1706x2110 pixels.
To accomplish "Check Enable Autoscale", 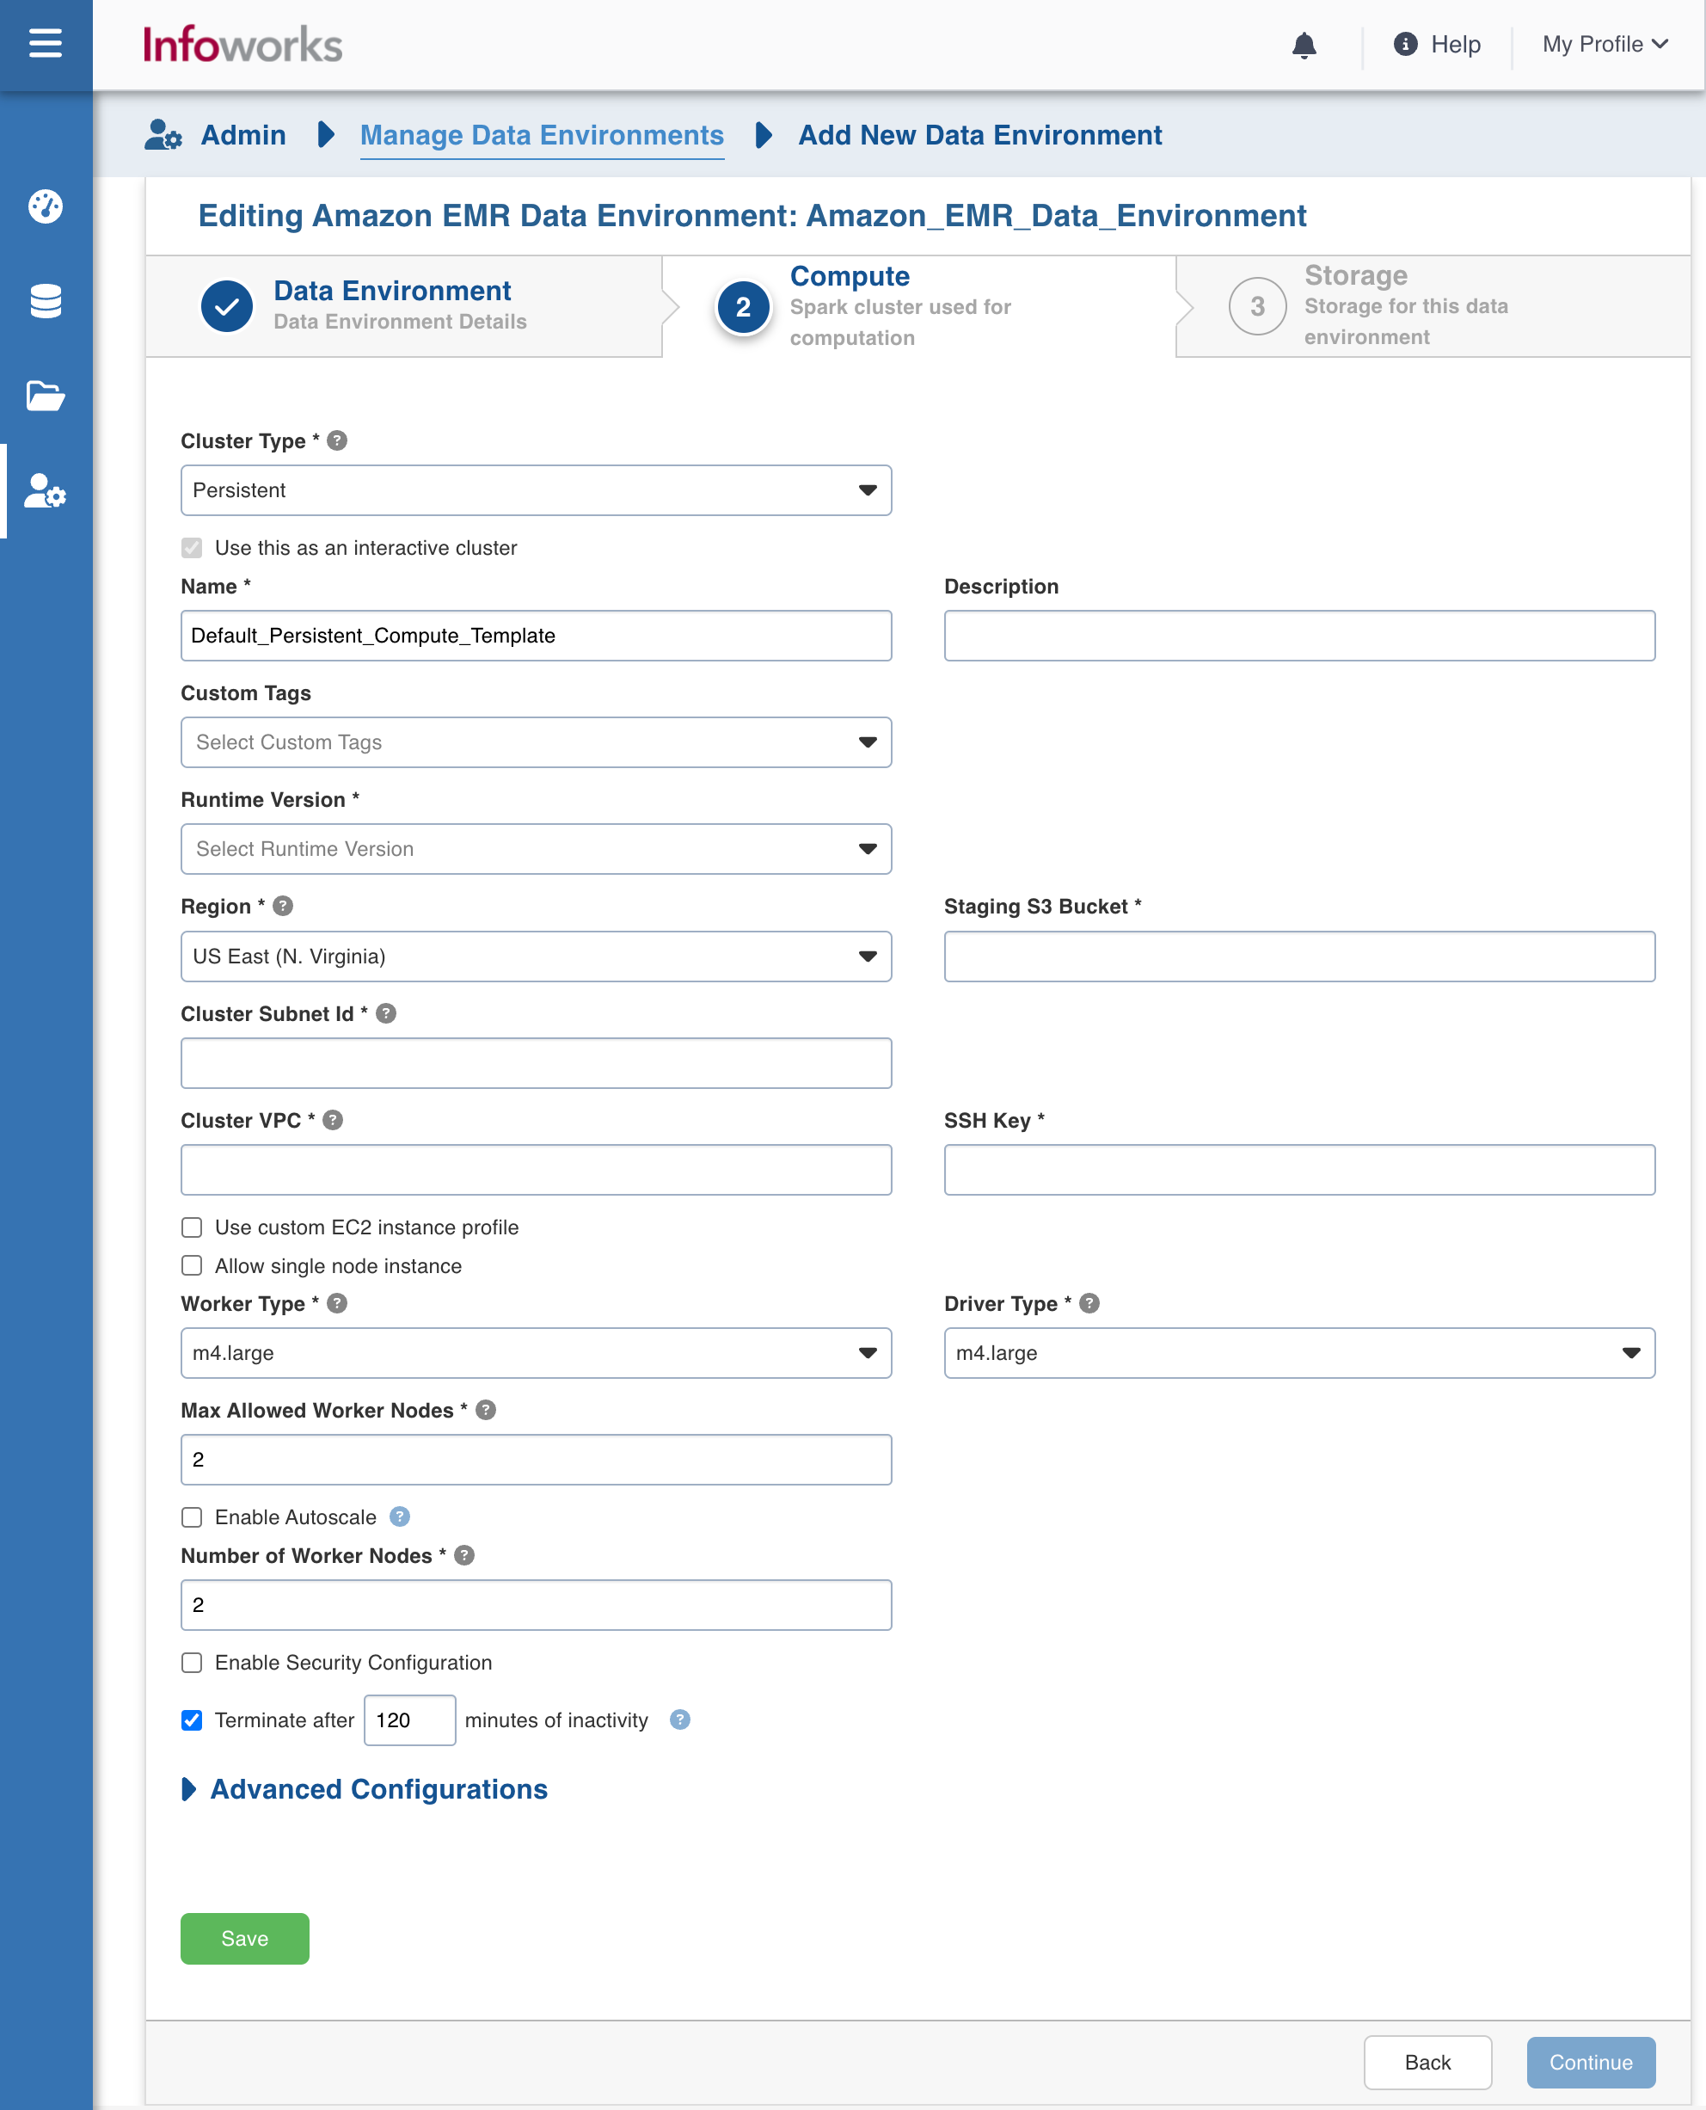I will [192, 1517].
